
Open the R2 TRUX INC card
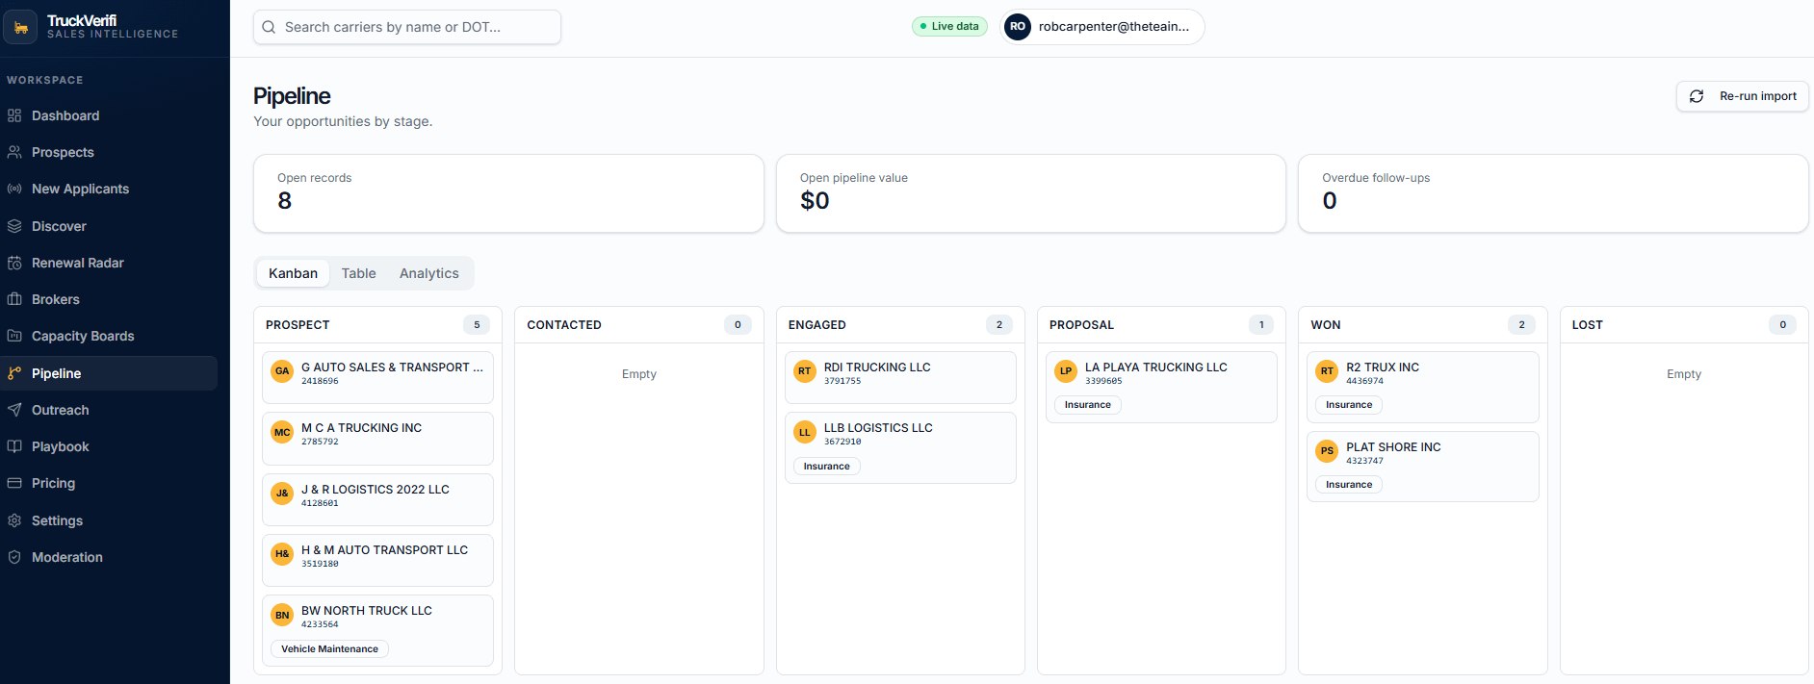tap(1422, 387)
